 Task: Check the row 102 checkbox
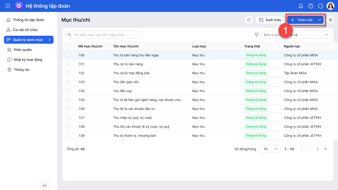point(68,73)
